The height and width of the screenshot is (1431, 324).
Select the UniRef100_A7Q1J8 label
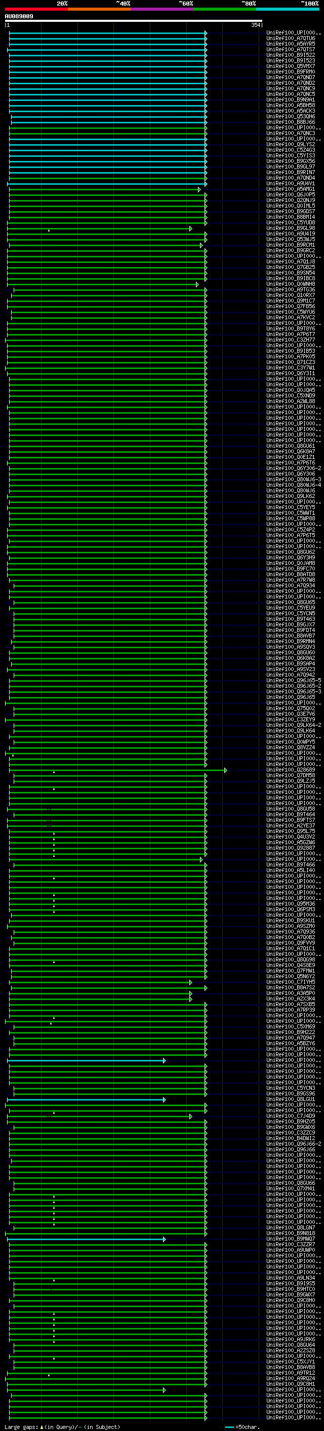click(291, 261)
